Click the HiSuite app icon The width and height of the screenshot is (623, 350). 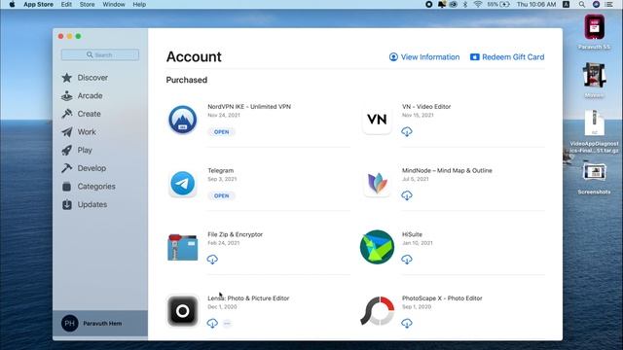377,247
